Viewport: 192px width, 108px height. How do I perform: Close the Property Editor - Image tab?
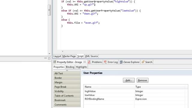point(85,62)
